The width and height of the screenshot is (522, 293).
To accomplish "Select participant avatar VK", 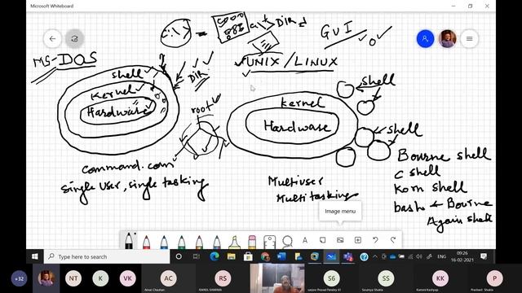I will tap(127, 278).
